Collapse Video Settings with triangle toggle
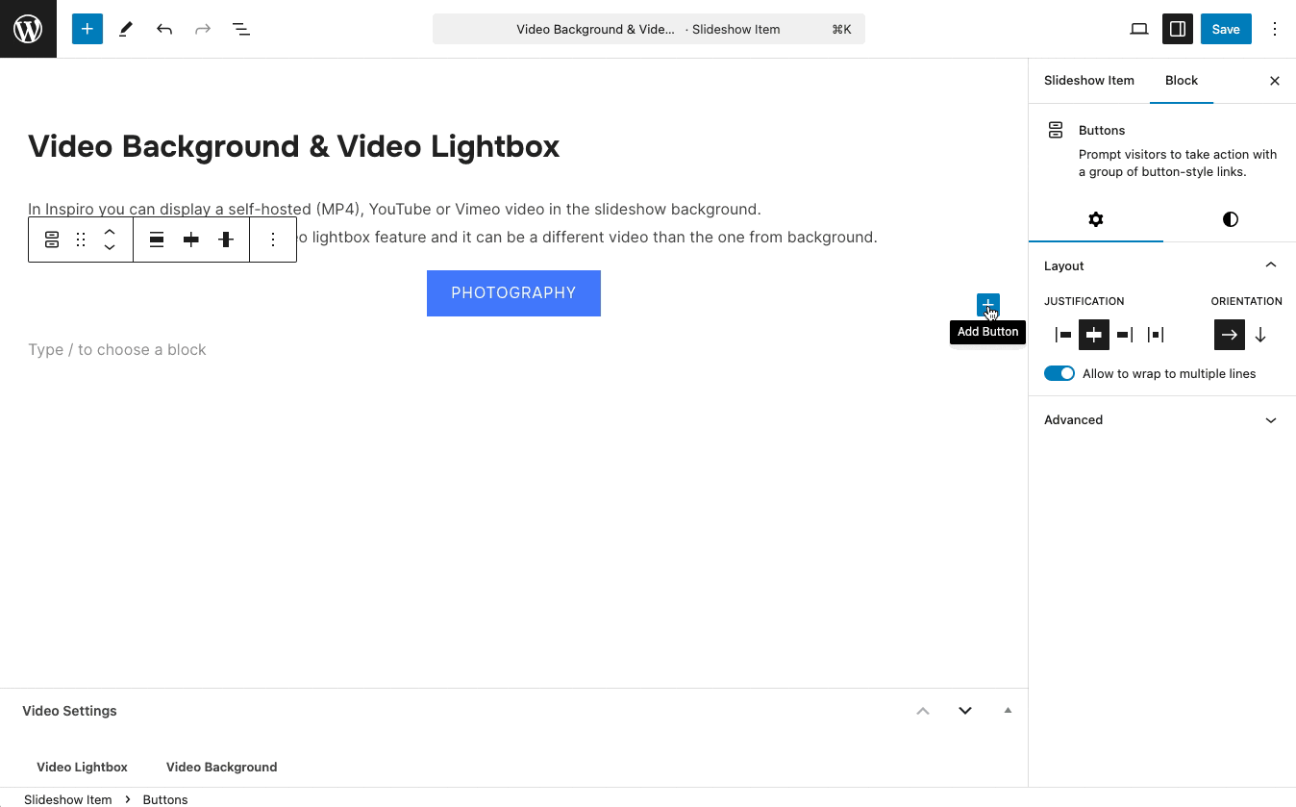This screenshot has height=807, width=1296. [x=1008, y=710]
